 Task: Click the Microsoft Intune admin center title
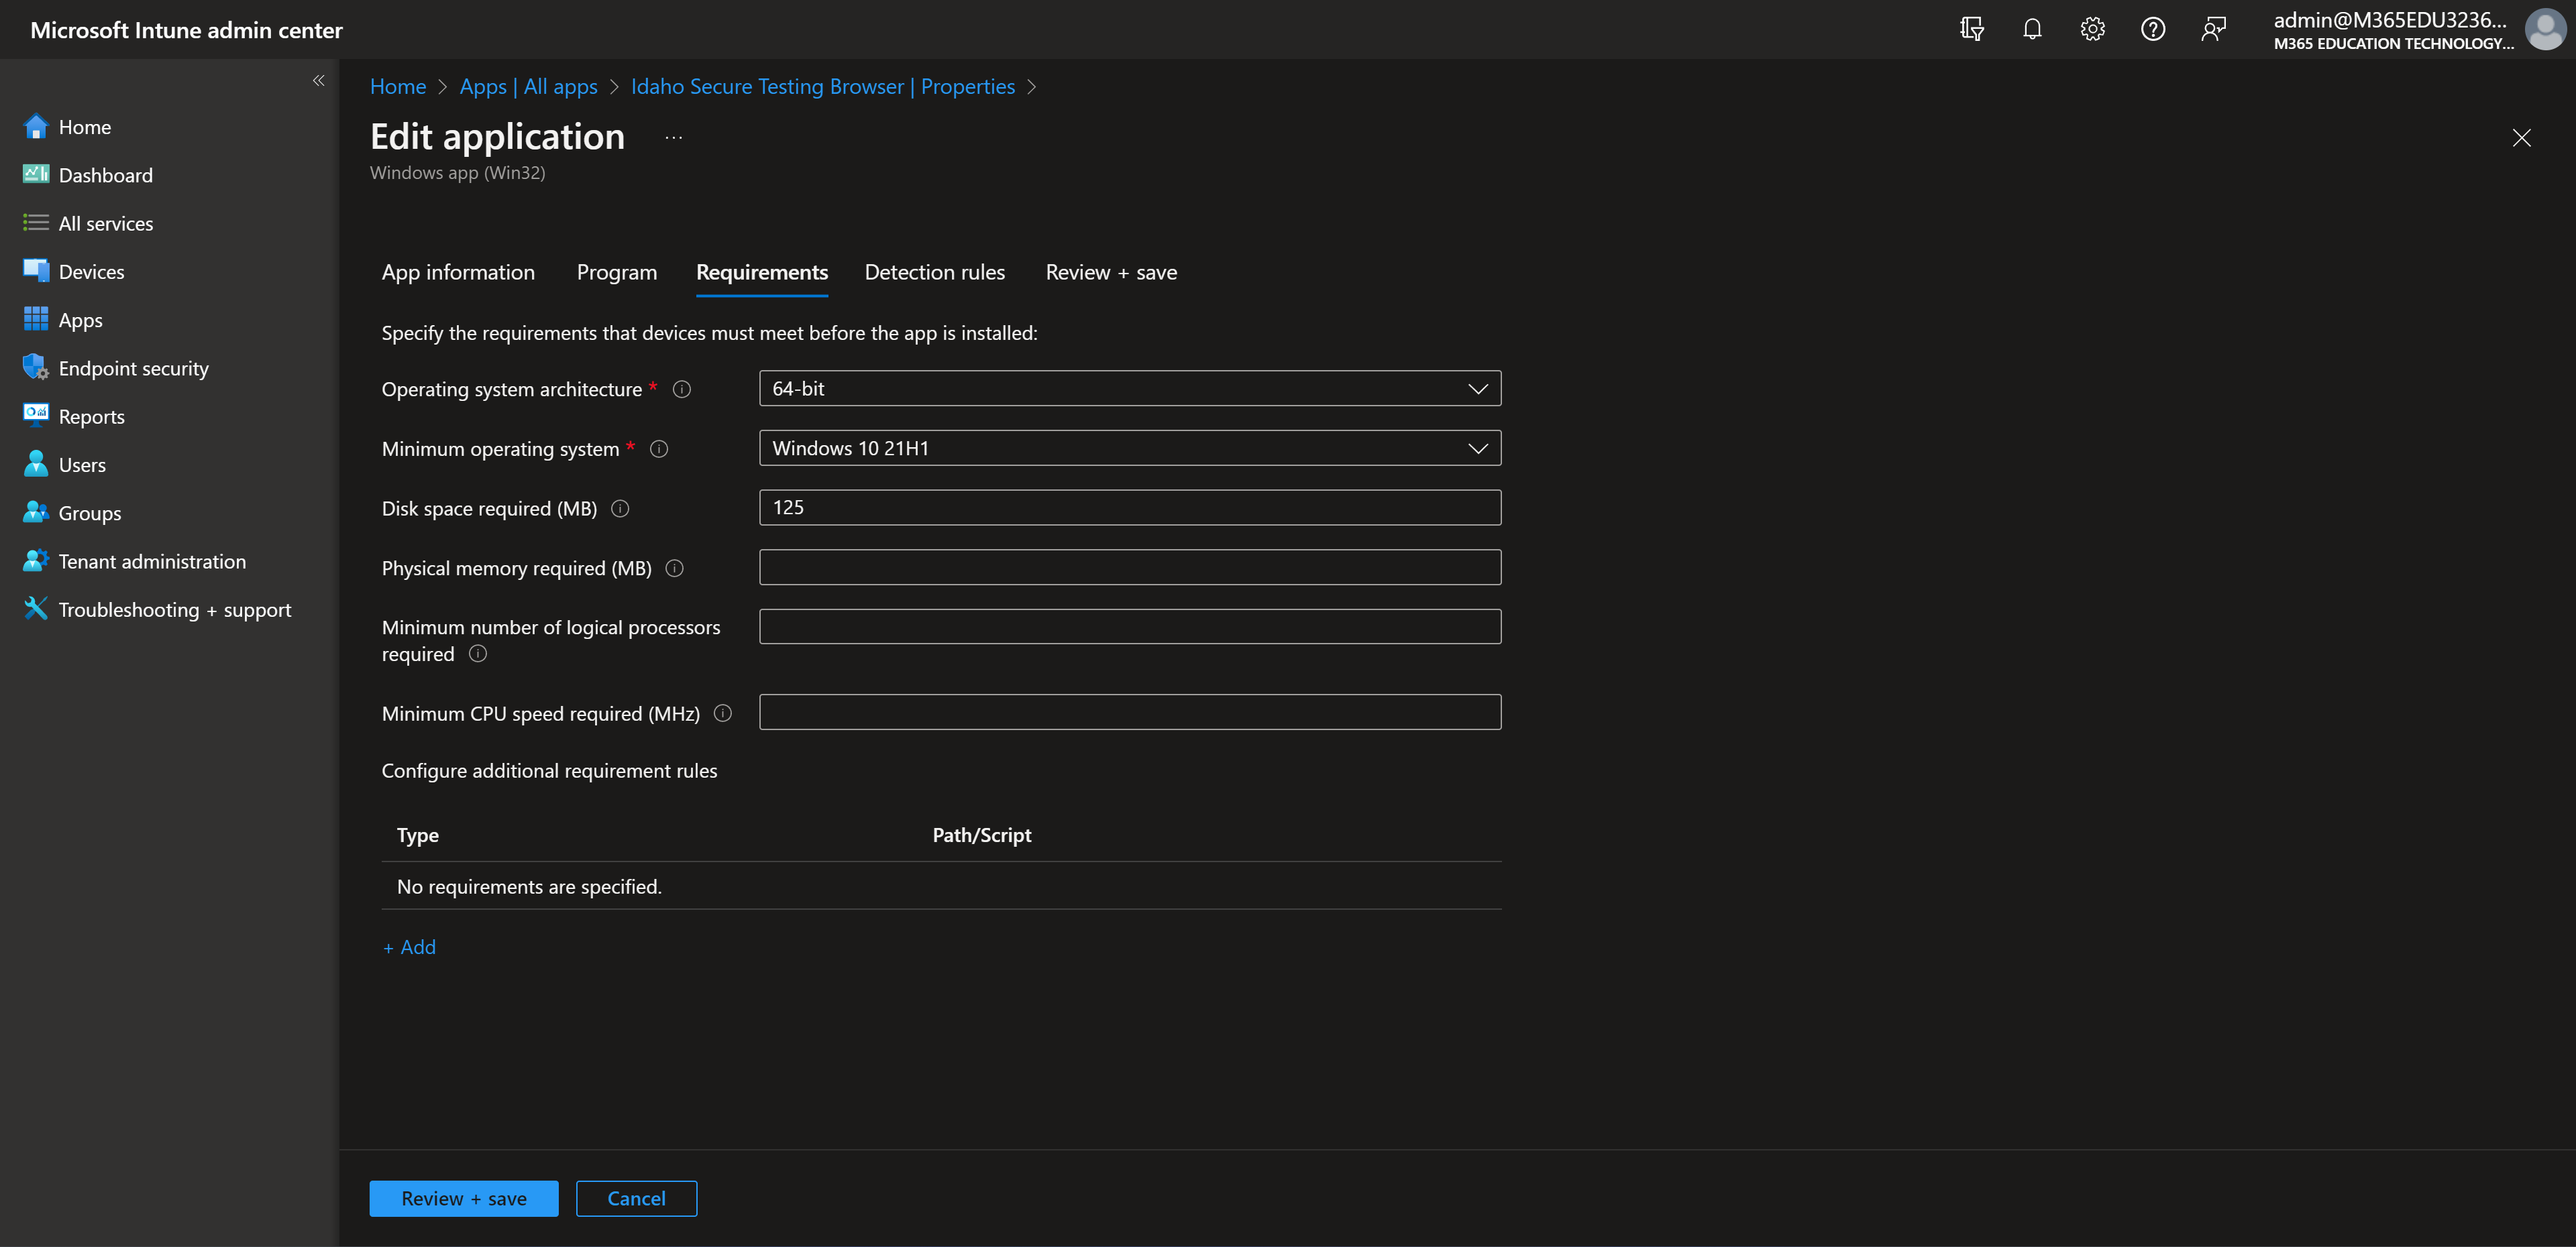186,30
